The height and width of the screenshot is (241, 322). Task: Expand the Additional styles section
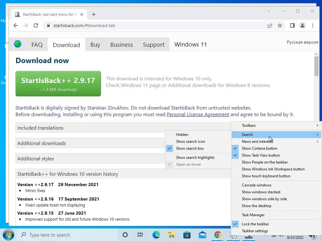[90, 158]
